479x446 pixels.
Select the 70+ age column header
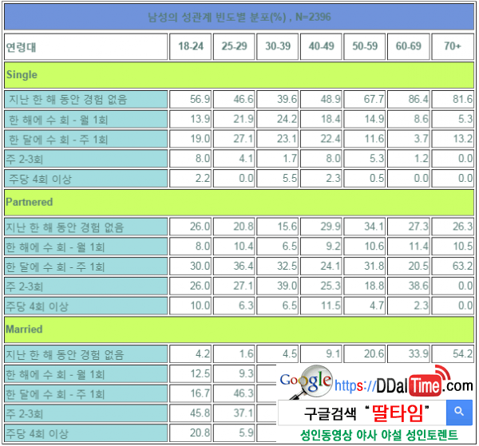pos(453,47)
